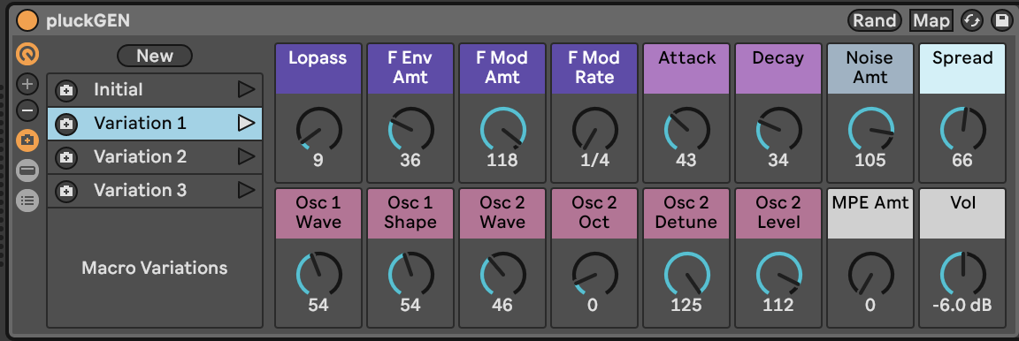Screen dimensions: 1019x341
Task: Select the Initial variation name
Action: click(119, 89)
